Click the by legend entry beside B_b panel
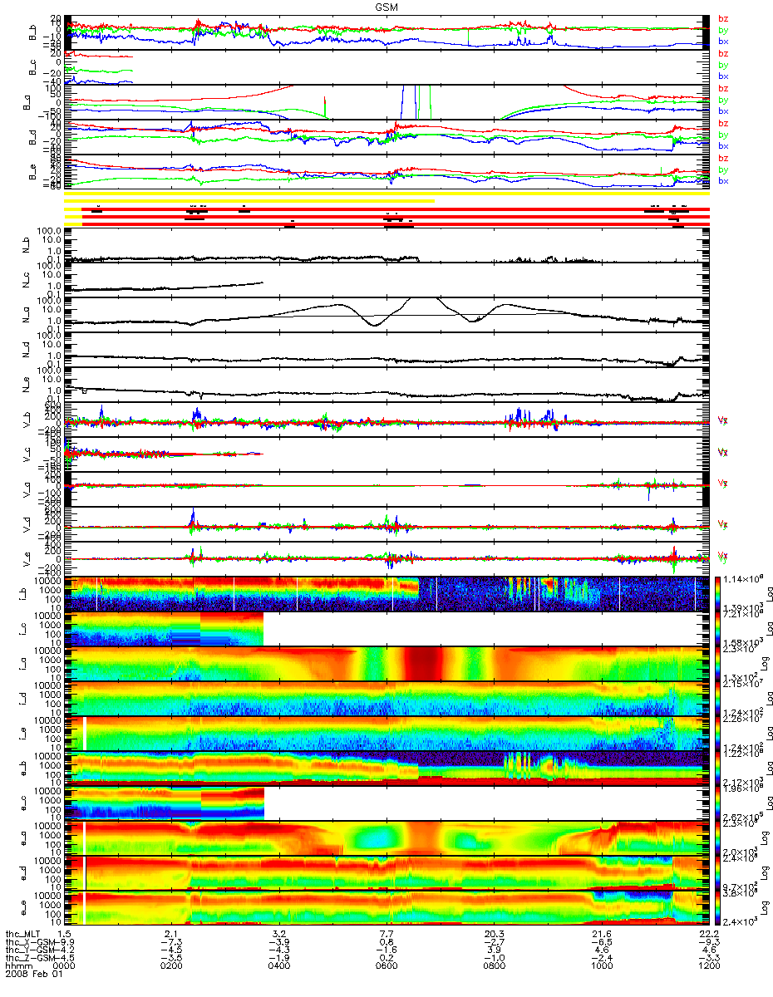Viewport: 773px width, 997px height. (x=723, y=30)
